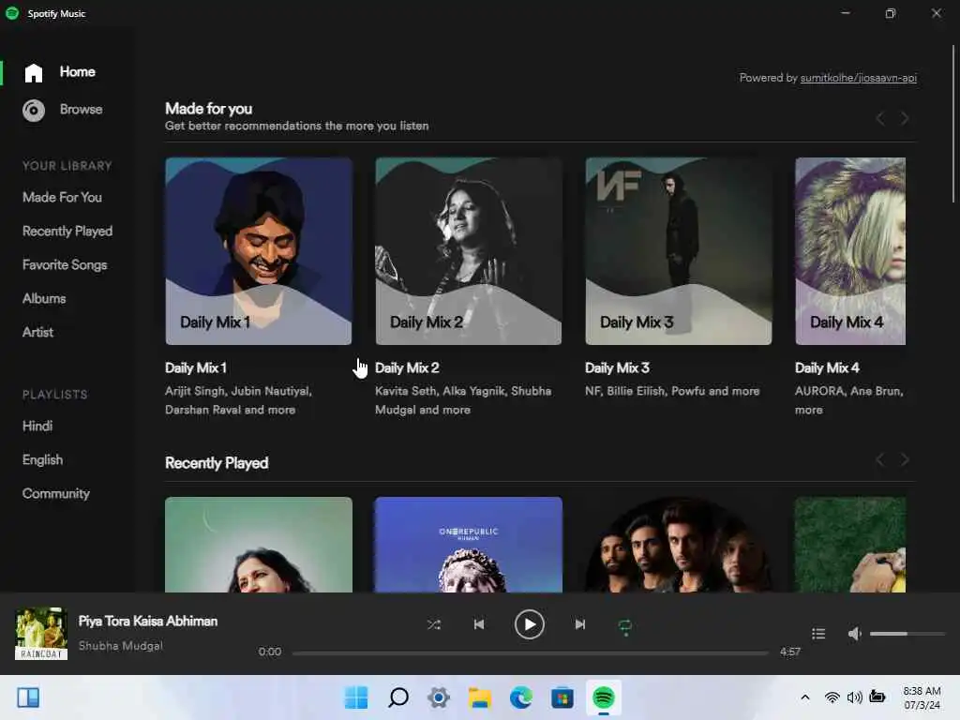Open the Wi-Fi network tray icon
This screenshot has width=960, height=720.
click(x=832, y=697)
